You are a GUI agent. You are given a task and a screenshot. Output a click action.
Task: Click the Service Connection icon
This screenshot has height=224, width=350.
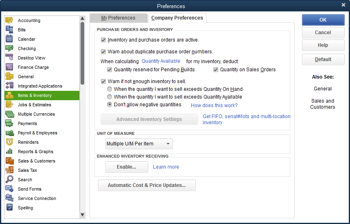click(9, 198)
